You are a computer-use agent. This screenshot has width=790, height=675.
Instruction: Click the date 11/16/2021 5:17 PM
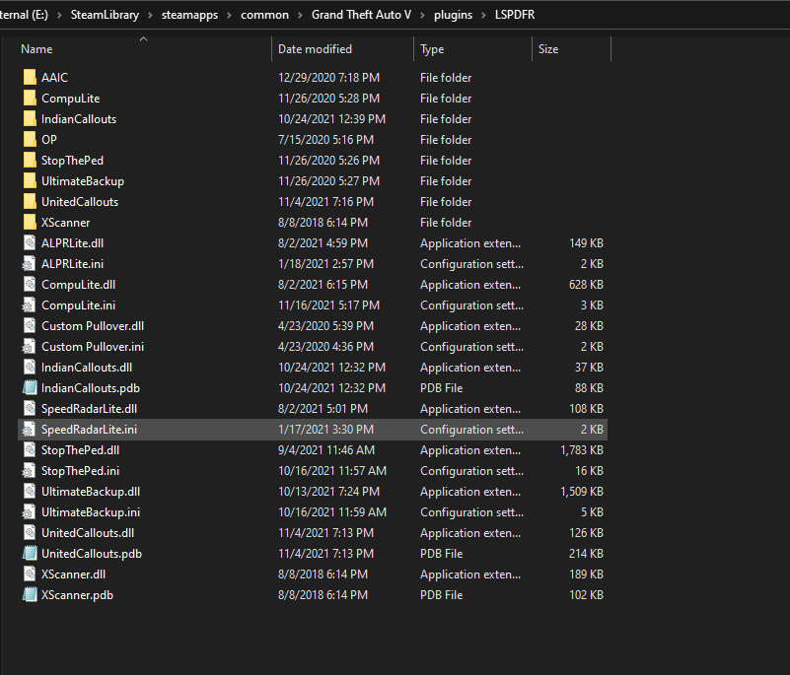point(329,305)
